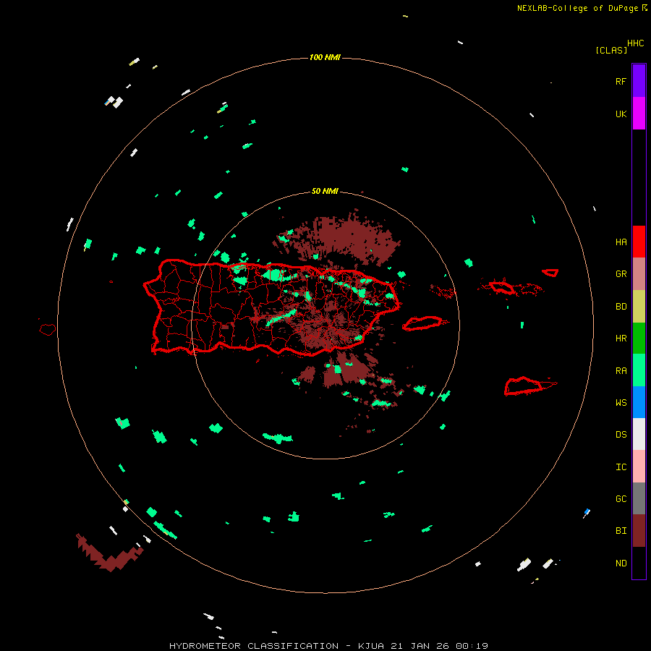The height and width of the screenshot is (651, 651).
Task: Select the WS blue legend swatch
Action: click(x=639, y=402)
